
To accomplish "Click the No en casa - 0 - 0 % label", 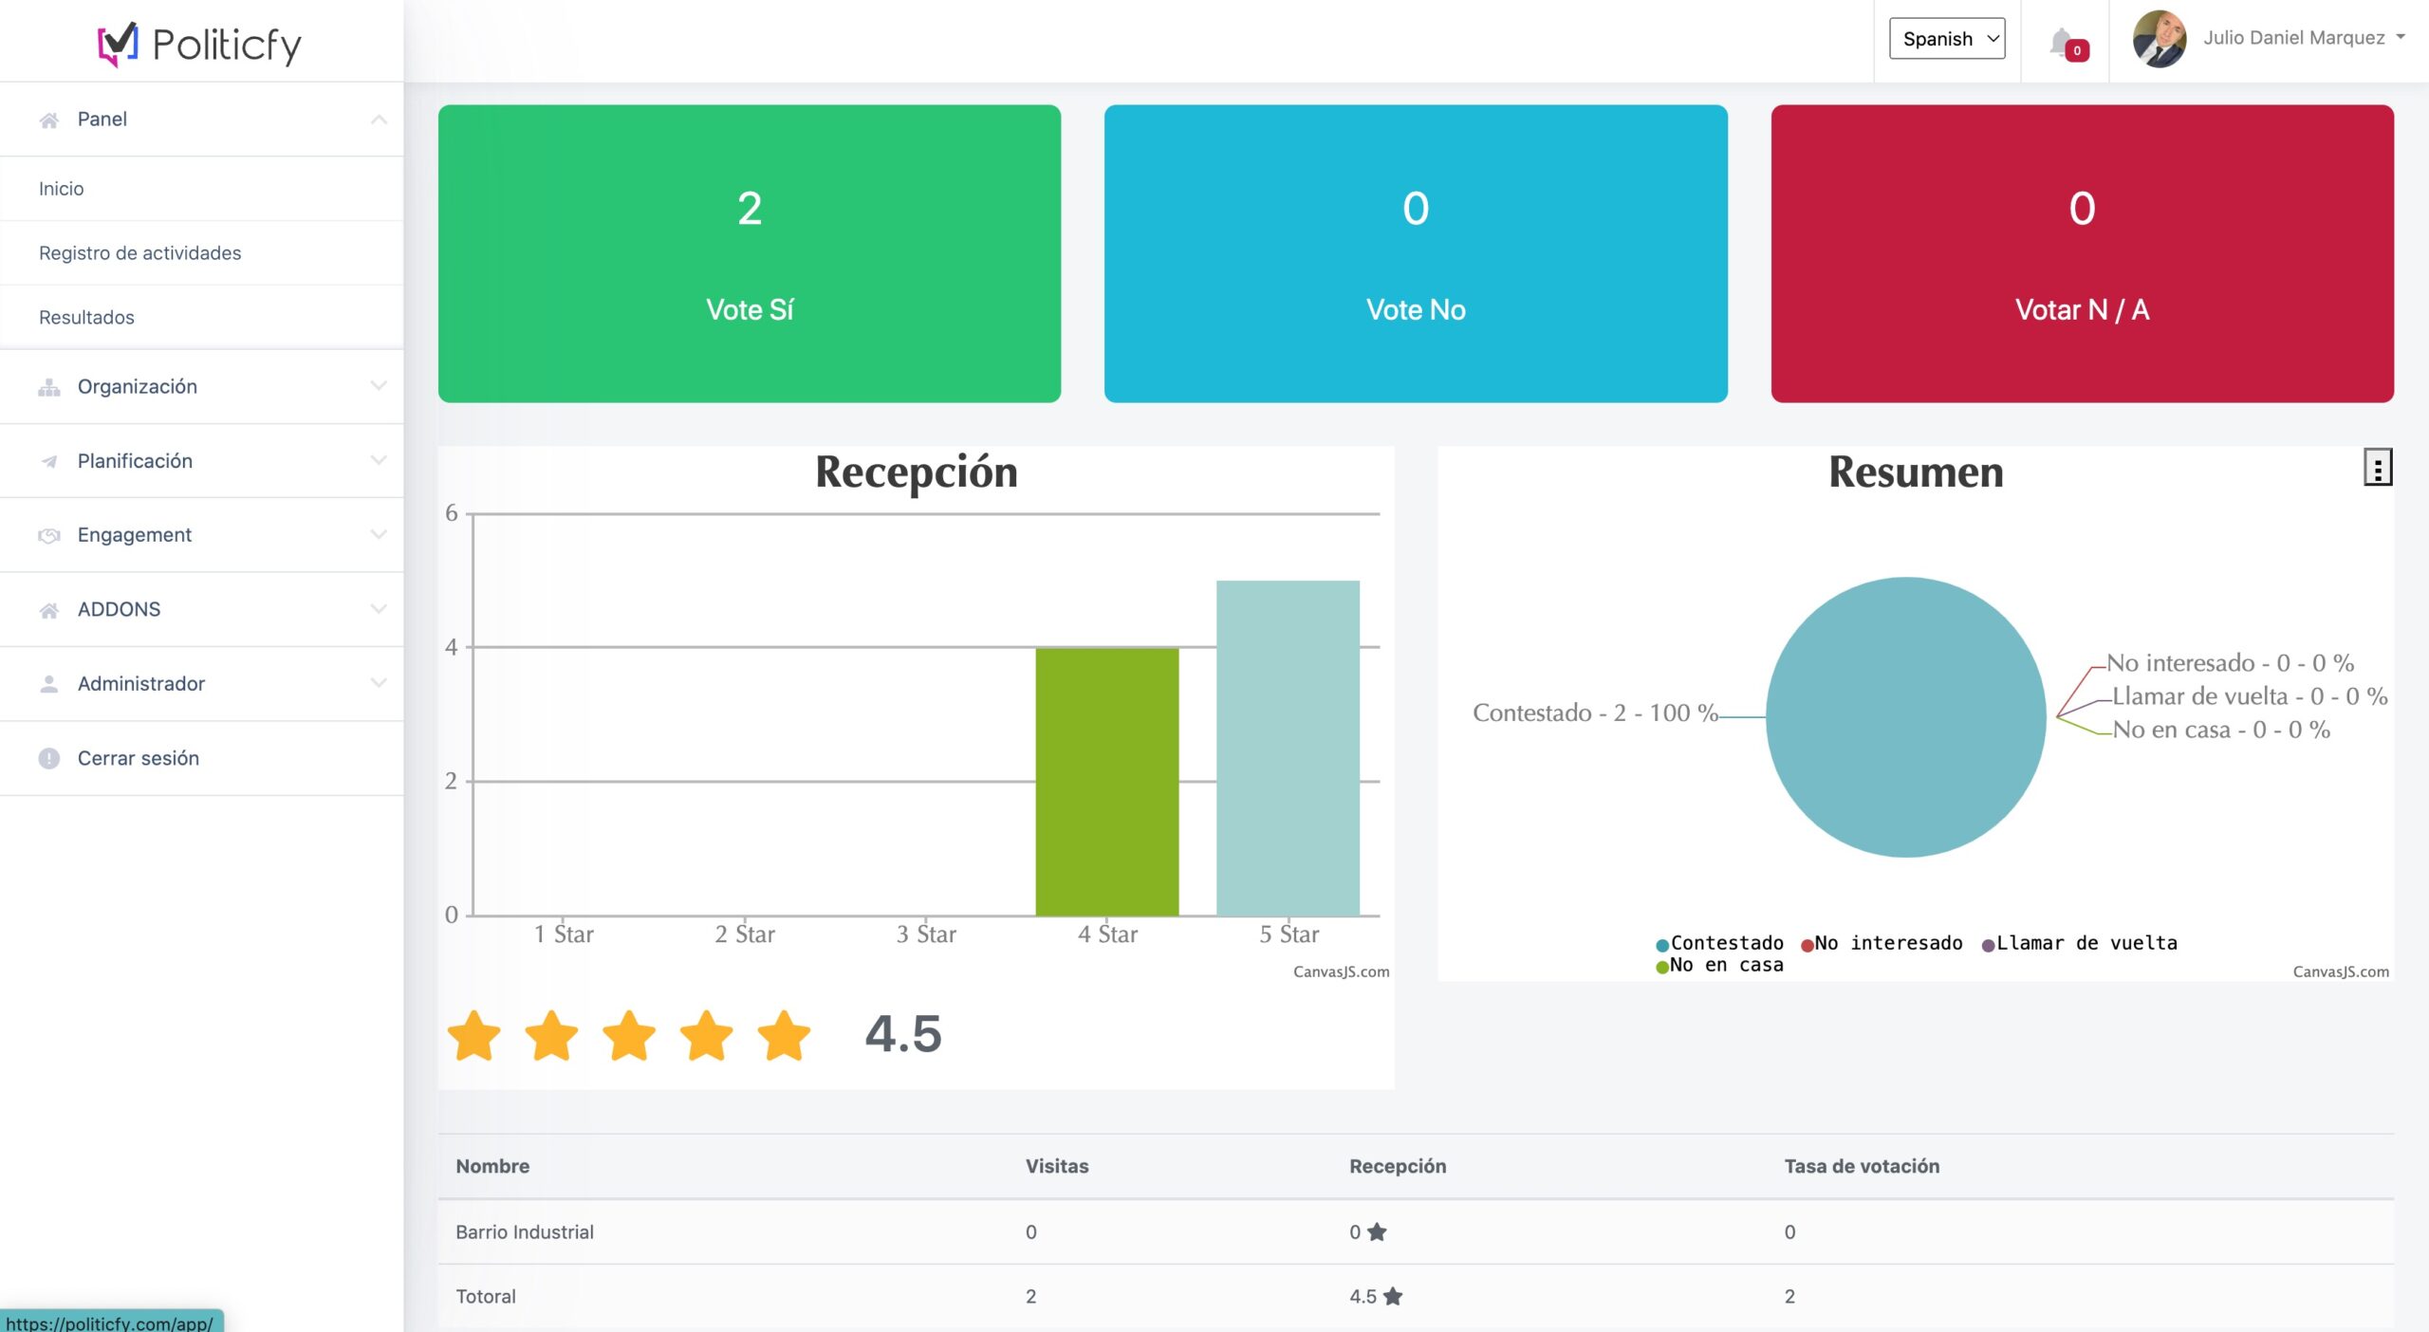I will (2221, 729).
